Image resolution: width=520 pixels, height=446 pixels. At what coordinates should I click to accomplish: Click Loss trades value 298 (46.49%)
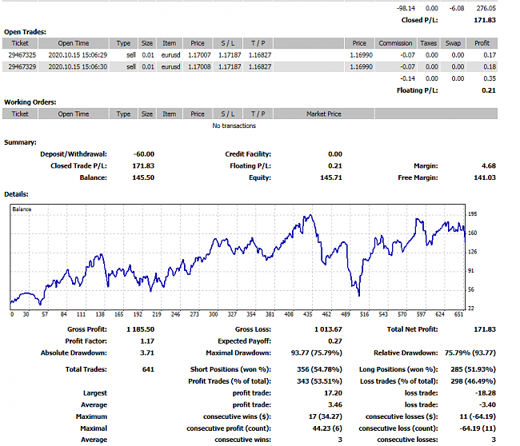tap(474, 381)
